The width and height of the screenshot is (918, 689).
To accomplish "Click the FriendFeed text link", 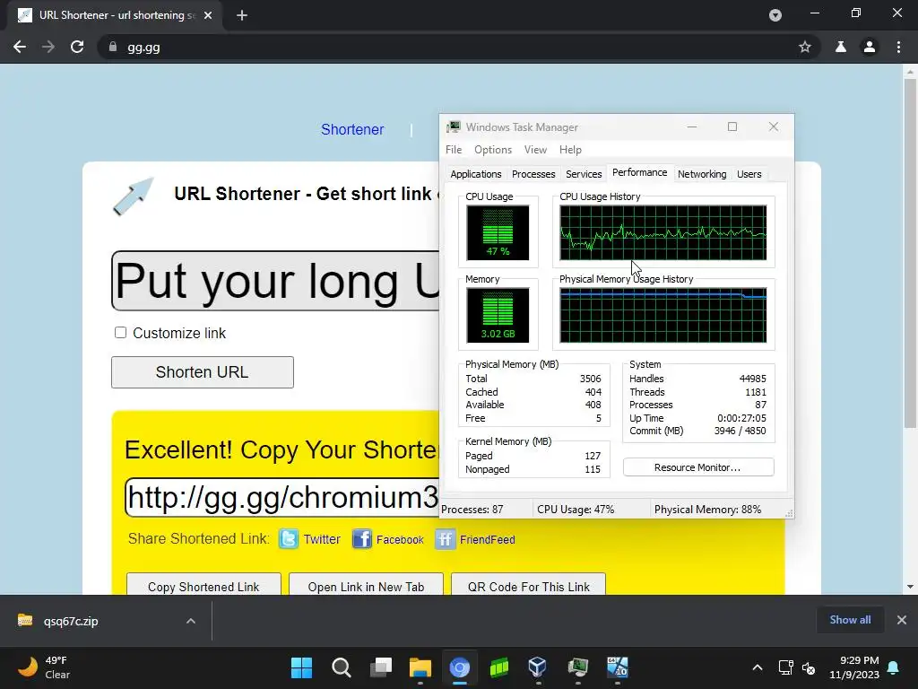I will (487, 539).
